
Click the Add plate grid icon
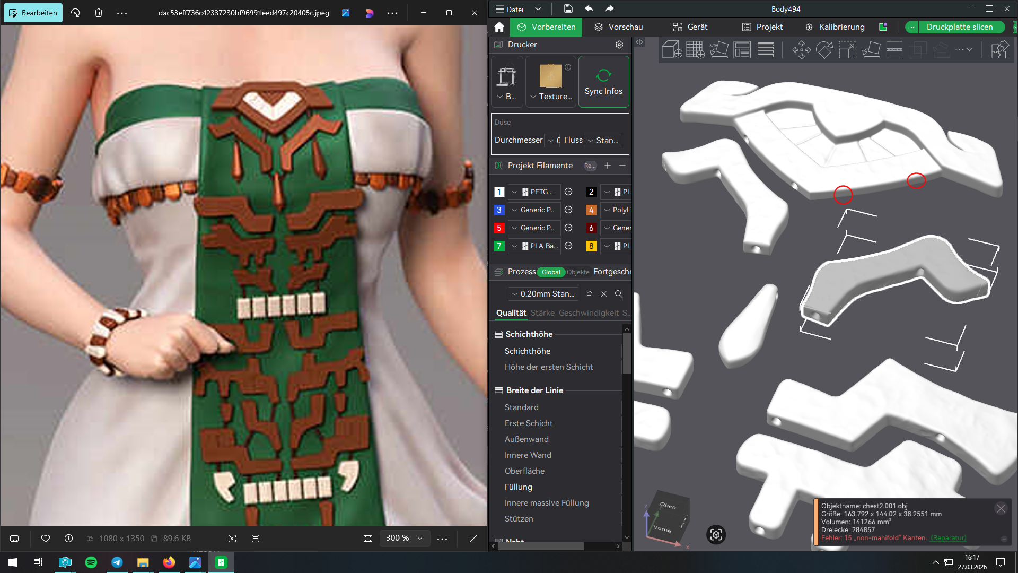pos(695,50)
